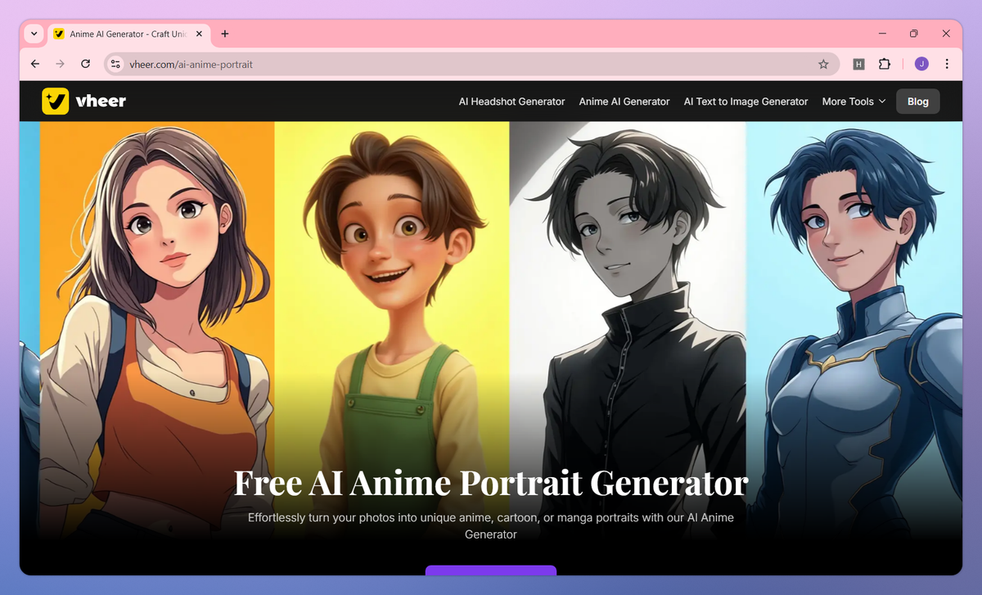The width and height of the screenshot is (982, 595).
Task: Click the vheer logo icon
Action: pyautogui.click(x=55, y=101)
